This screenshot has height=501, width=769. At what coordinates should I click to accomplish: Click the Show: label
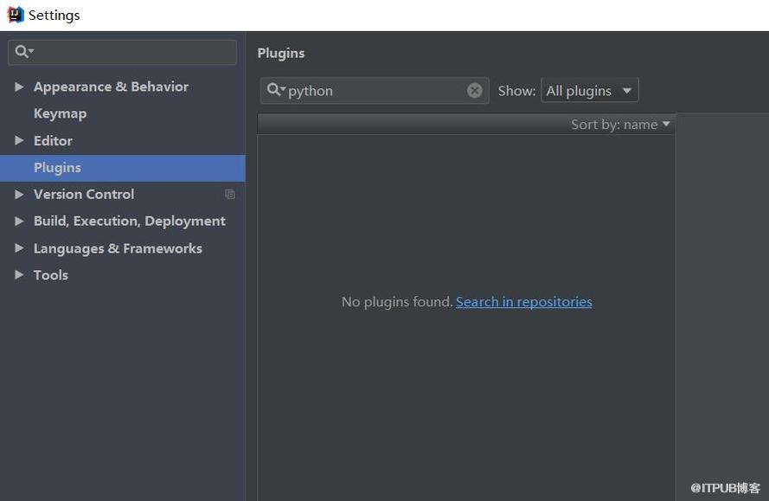coord(517,91)
